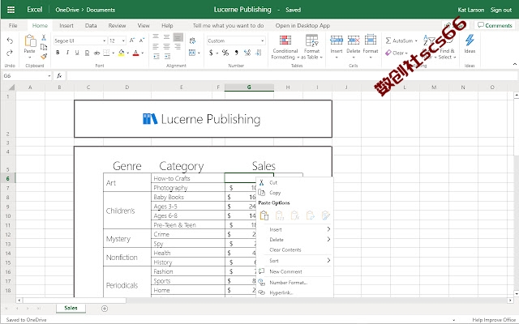Open the Data ribbon tab

(91, 25)
